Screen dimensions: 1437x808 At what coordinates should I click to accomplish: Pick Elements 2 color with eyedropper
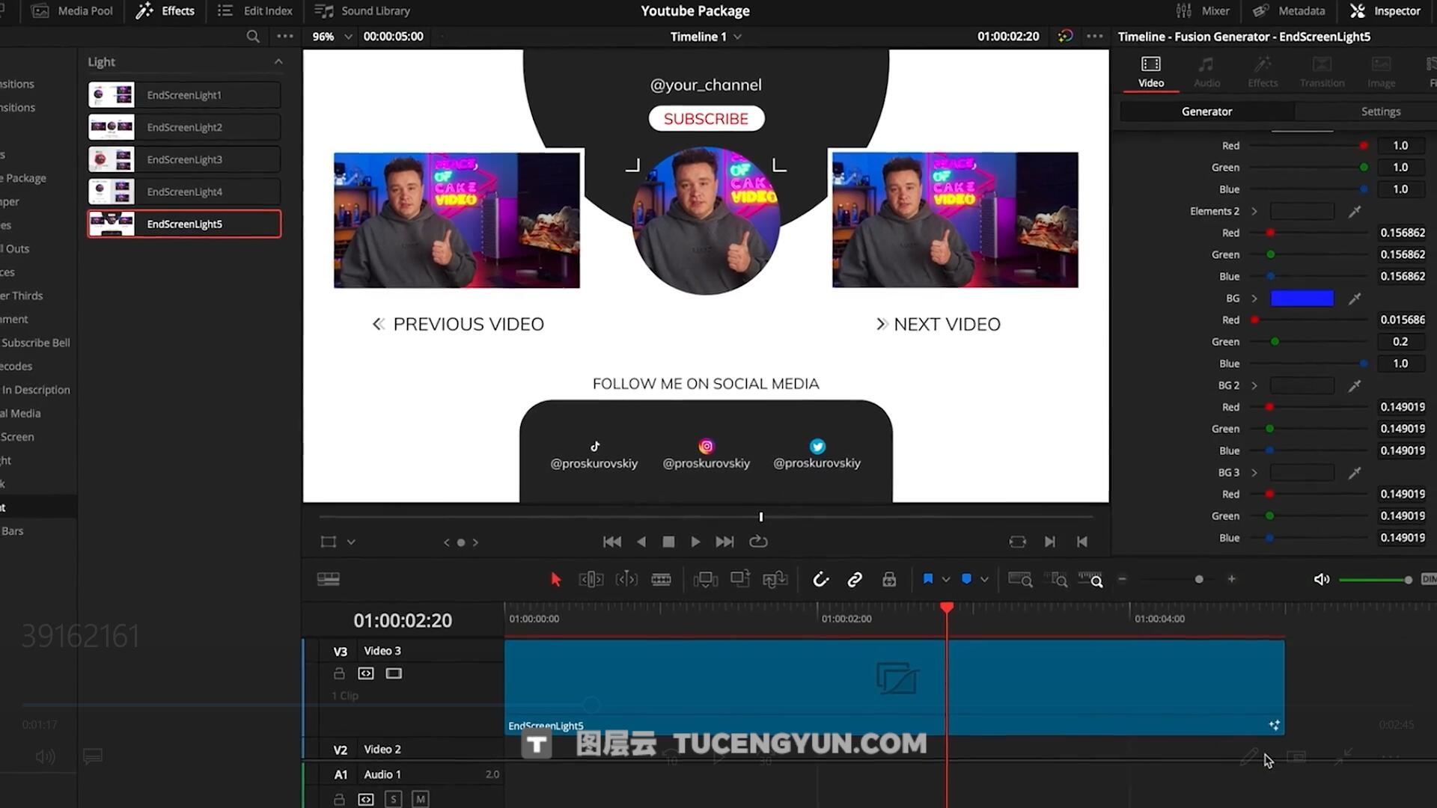(1355, 212)
